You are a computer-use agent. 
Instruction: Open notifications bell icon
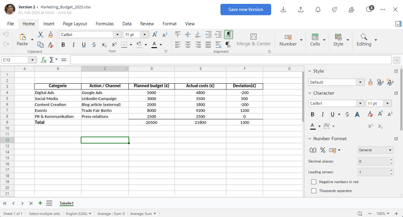pos(318,10)
